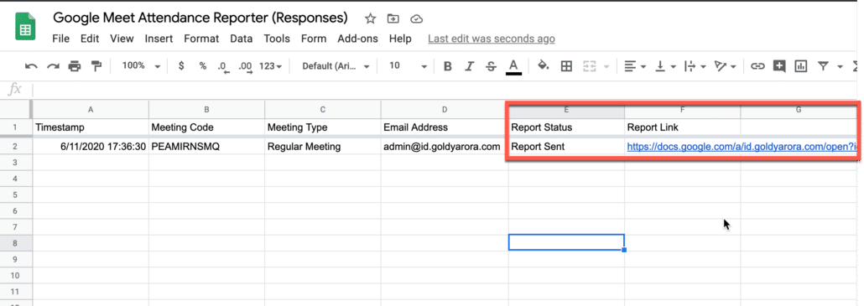Select 'Email Address' header cell
The width and height of the screenshot is (864, 306).
click(x=444, y=127)
